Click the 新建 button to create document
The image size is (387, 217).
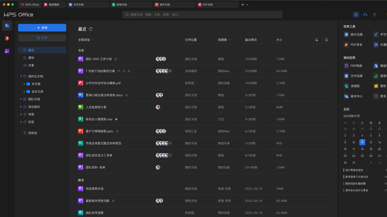click(x=42, y=27)
